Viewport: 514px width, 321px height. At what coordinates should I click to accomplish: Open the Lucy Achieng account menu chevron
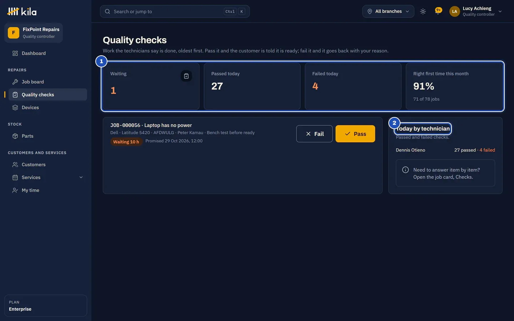(500, 11)
